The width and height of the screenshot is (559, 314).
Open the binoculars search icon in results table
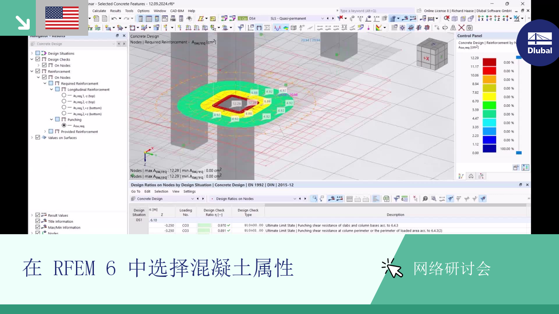433,199
